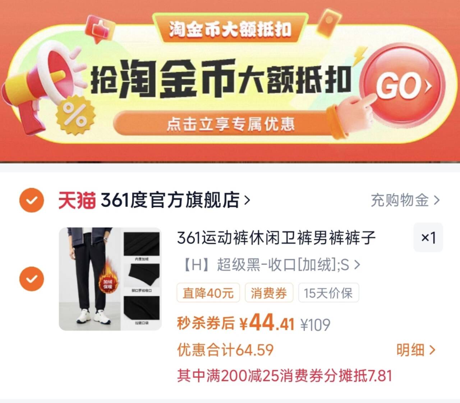Open the 361 pants product thumbnail
The height and width of the screenshot is (403, 460).
click(110, 279)
